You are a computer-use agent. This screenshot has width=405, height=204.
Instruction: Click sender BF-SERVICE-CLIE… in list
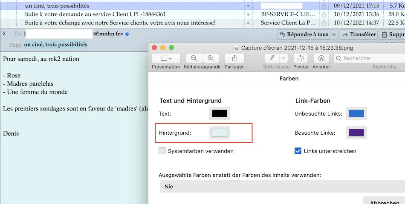click(x=288, y=14)
